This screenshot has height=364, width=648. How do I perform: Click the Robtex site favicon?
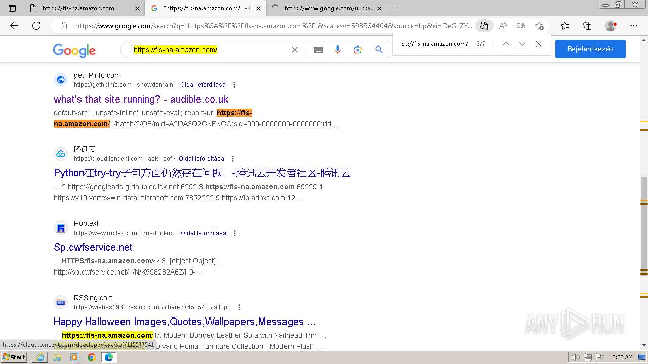[x=61, y=228]
